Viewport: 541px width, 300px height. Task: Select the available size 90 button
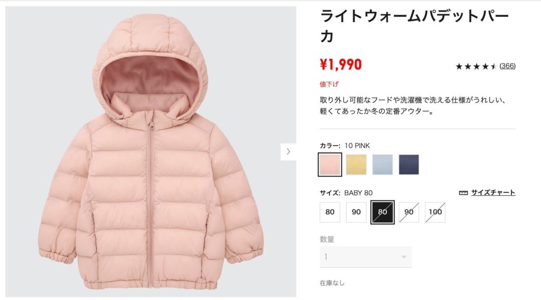pyautogui.click(x=356, y=212)
